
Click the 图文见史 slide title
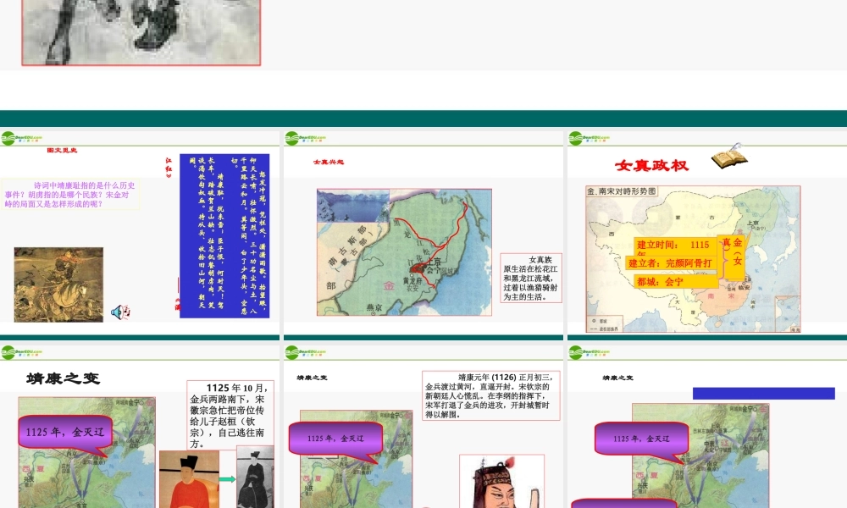[62, 150]
